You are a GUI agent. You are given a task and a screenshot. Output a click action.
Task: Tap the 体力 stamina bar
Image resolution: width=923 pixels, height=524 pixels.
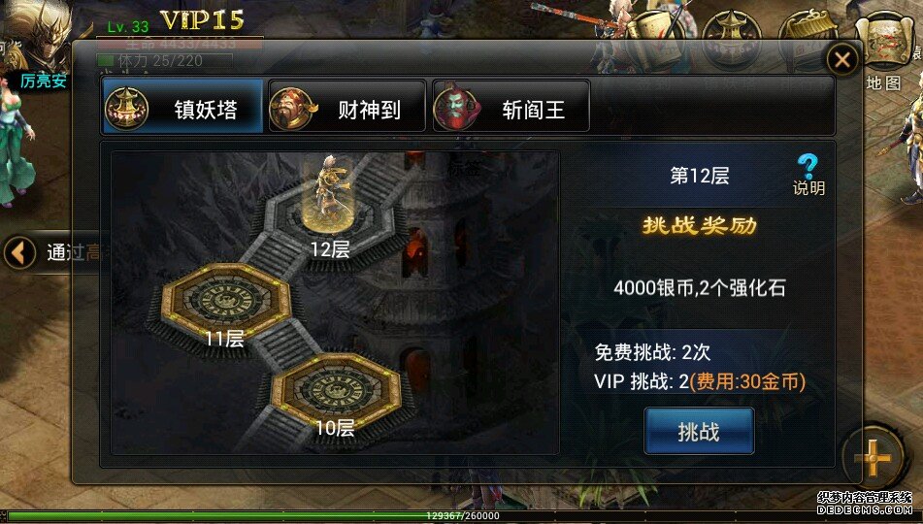click(165, 60)
